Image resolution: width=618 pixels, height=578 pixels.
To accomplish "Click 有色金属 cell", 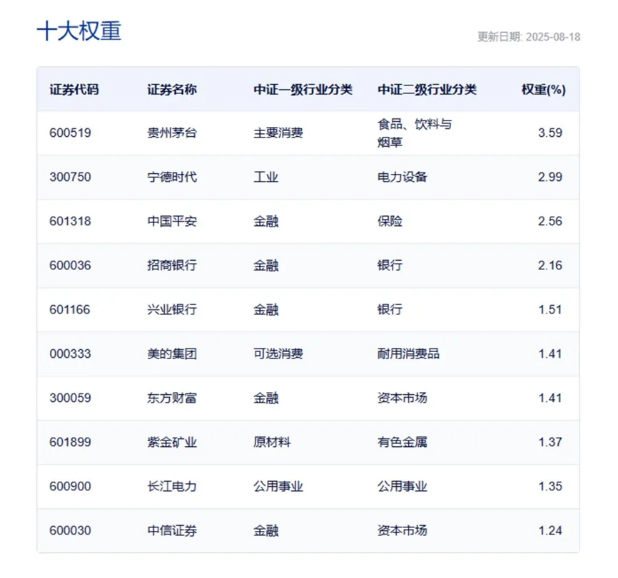I will point(402,442).
